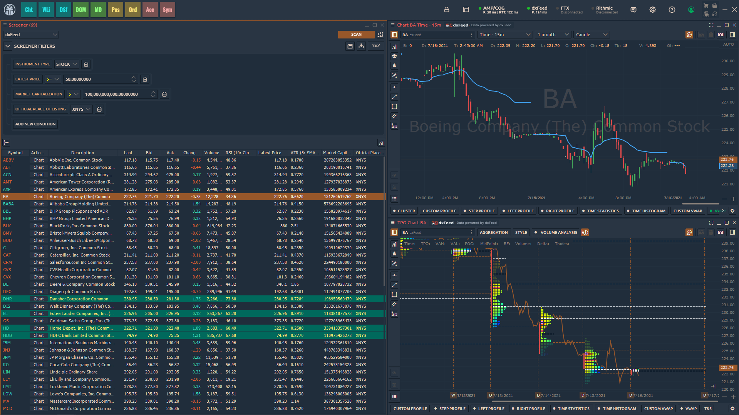Download the screener filter set icon
Screen dimensions: 739x415
[x=361, y=46]
